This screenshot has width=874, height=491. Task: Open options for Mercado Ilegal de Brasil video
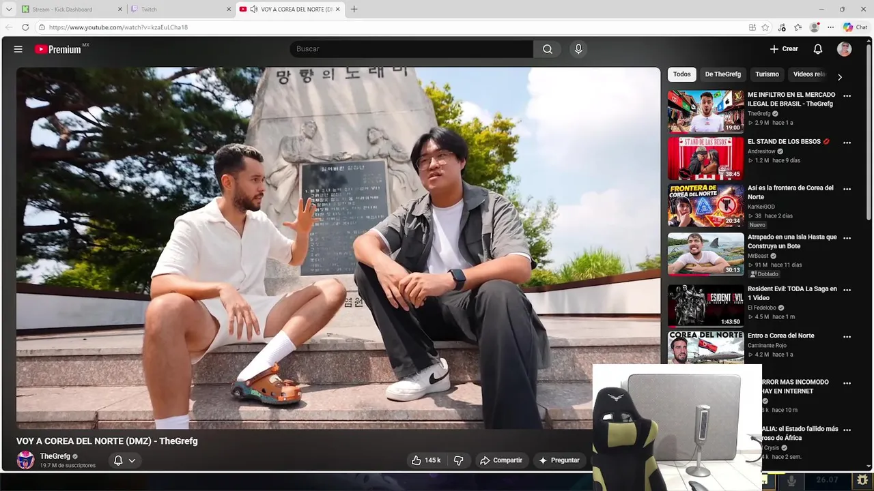847,96
